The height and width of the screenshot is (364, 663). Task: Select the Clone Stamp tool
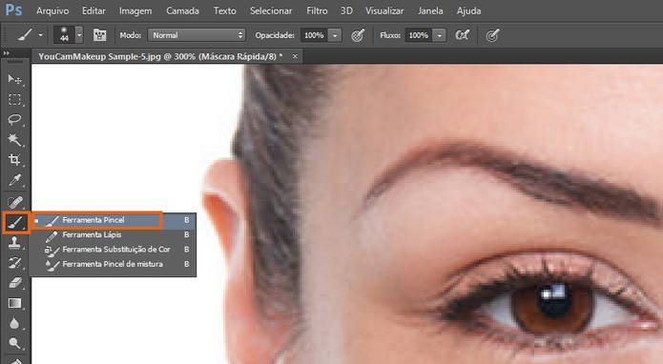tap(15, 243)
